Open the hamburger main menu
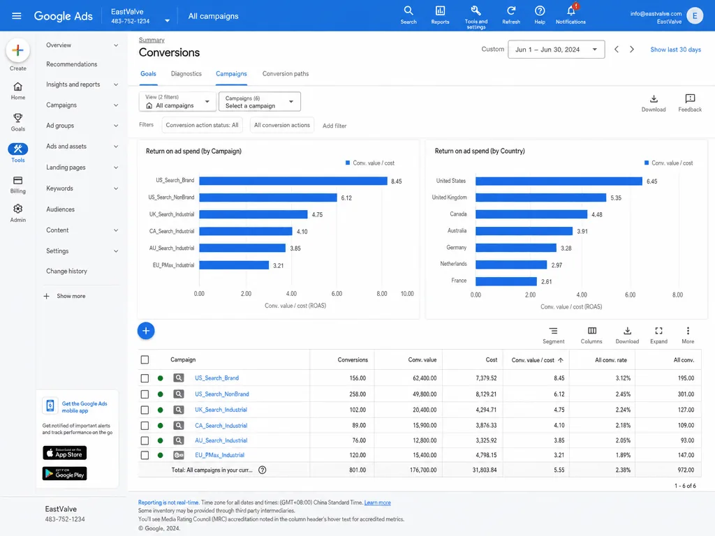Screen dimensions: 715x536 17,16
